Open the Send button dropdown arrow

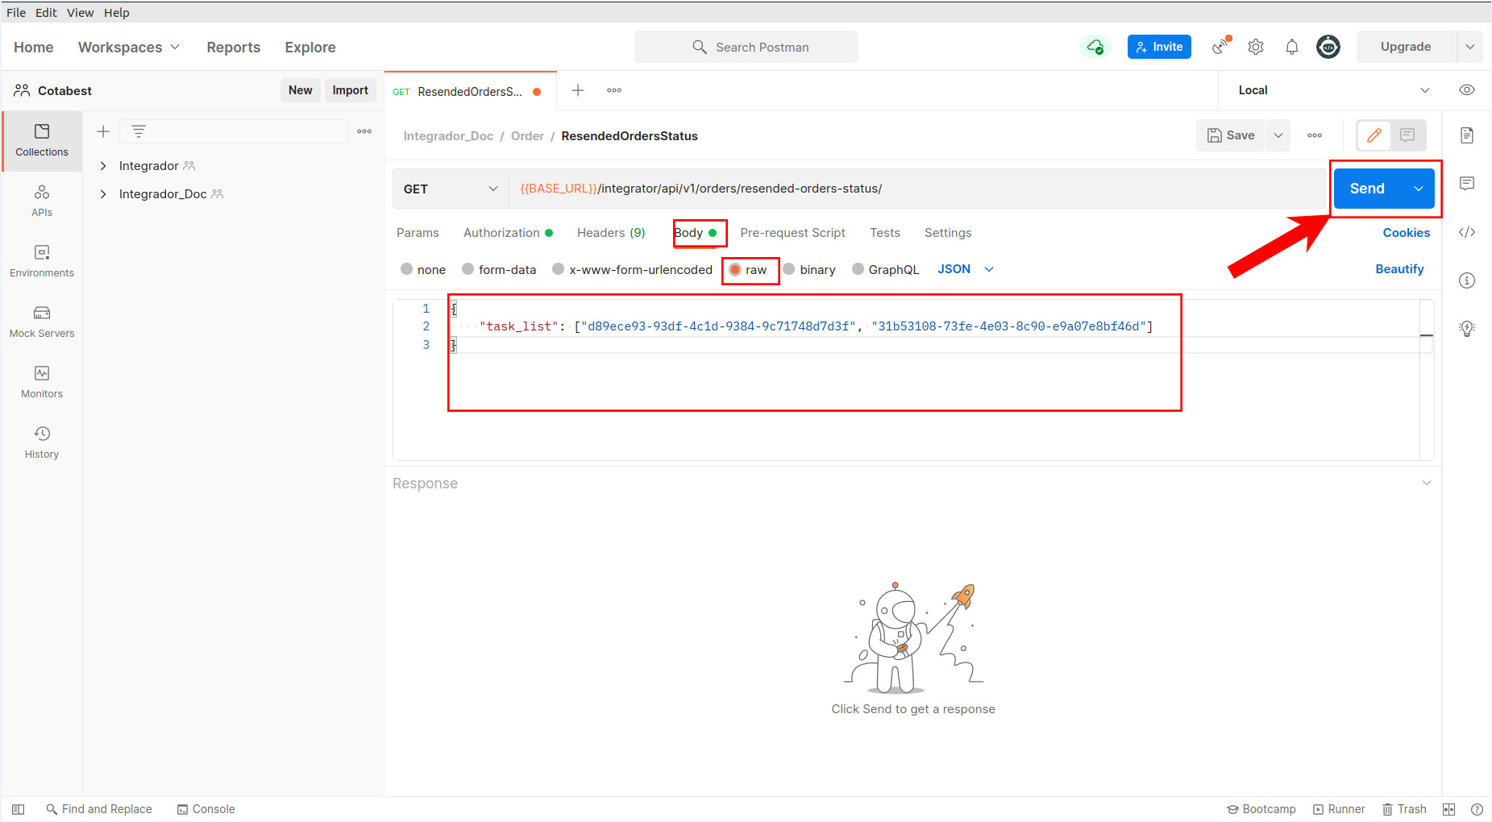(x=1418, y=189)
